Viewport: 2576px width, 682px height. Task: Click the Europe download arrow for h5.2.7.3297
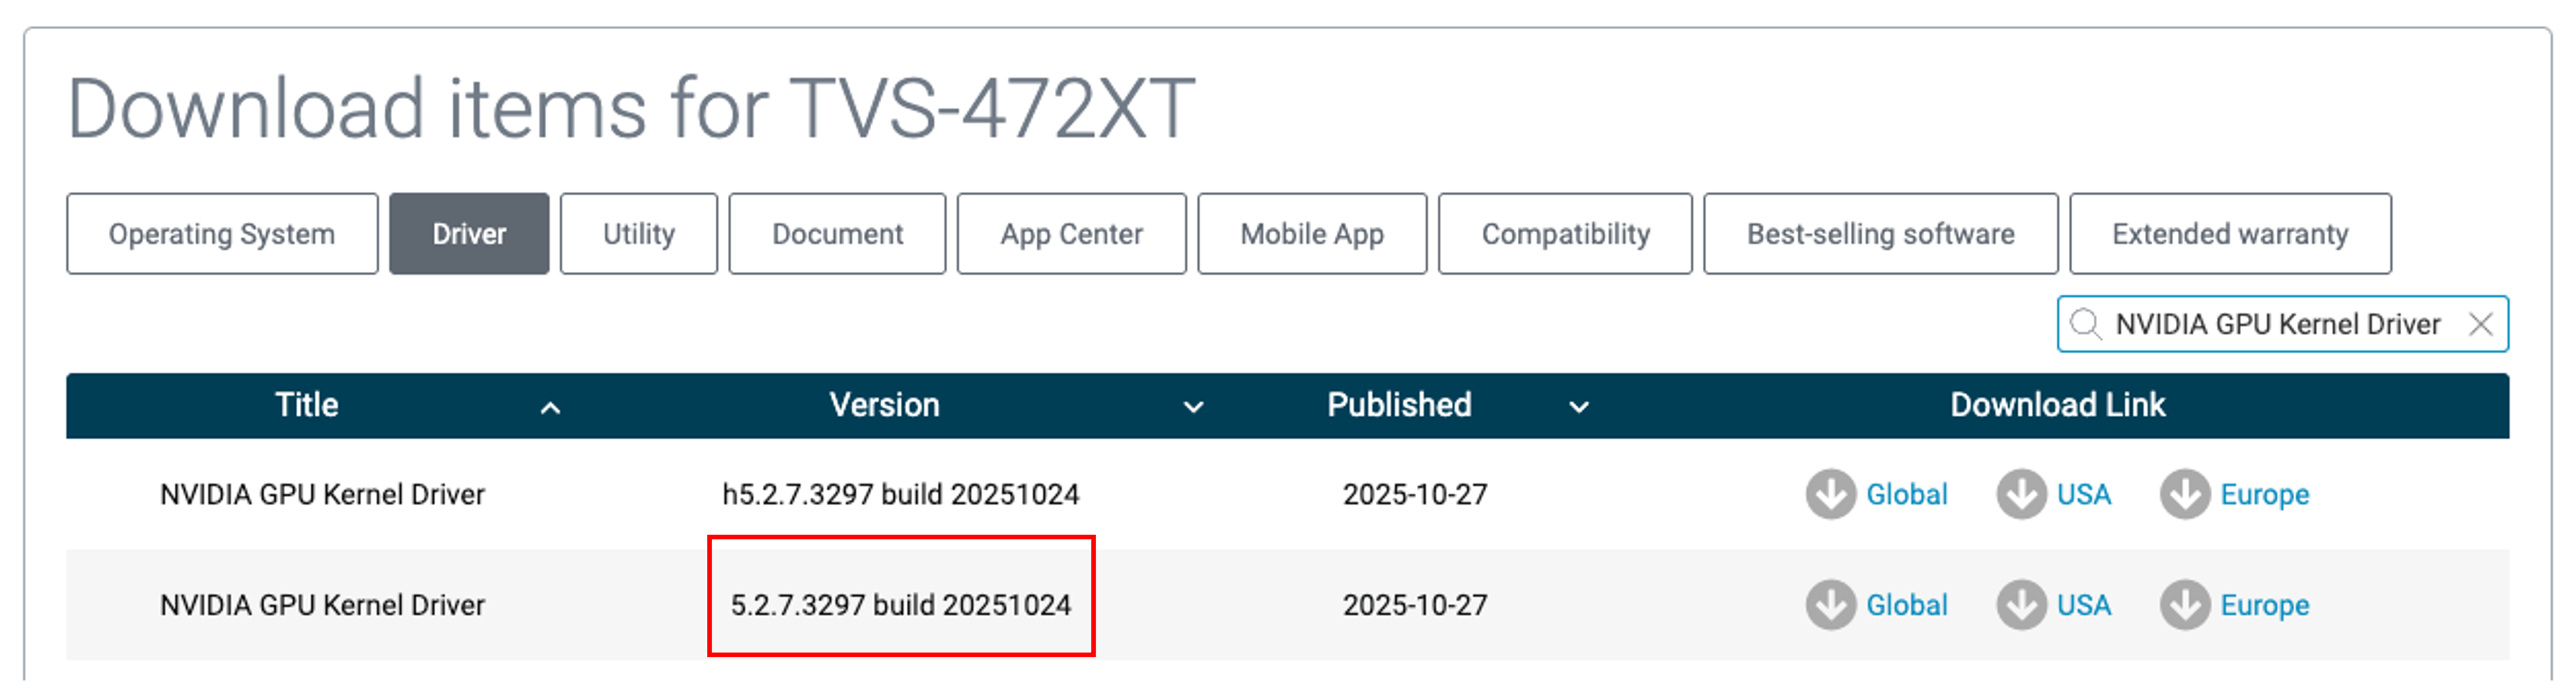coord(2186,493)
